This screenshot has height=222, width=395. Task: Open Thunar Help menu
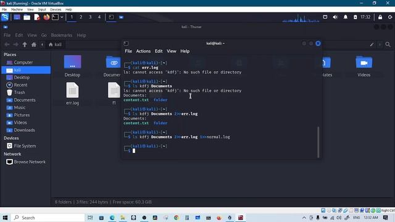coord(81,35)
